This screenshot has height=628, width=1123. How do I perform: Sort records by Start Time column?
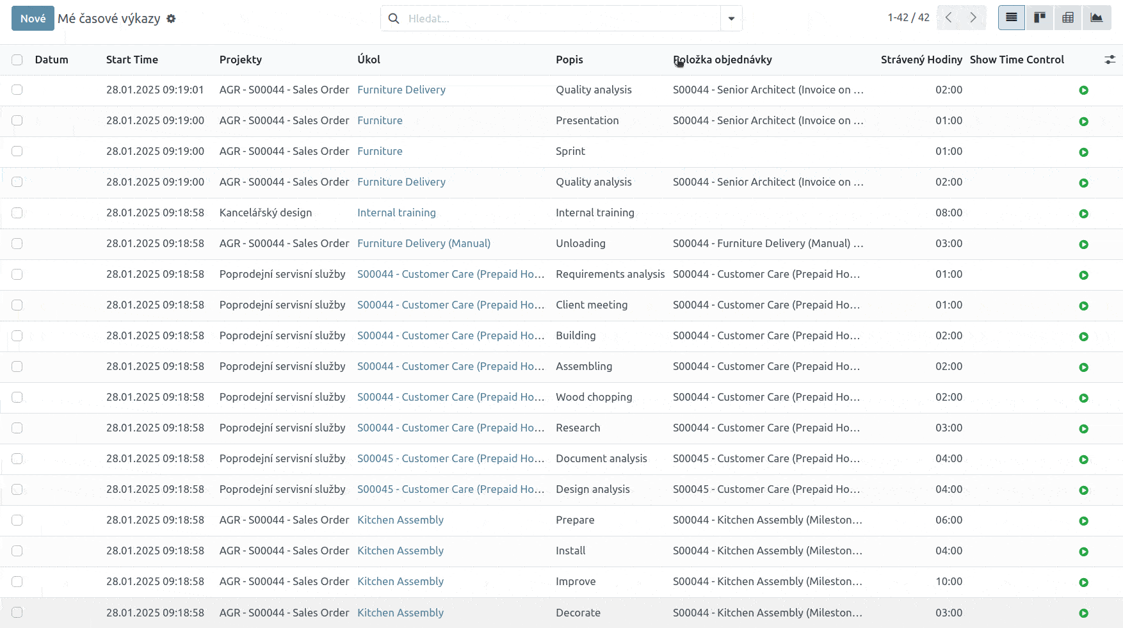[132, 60]
